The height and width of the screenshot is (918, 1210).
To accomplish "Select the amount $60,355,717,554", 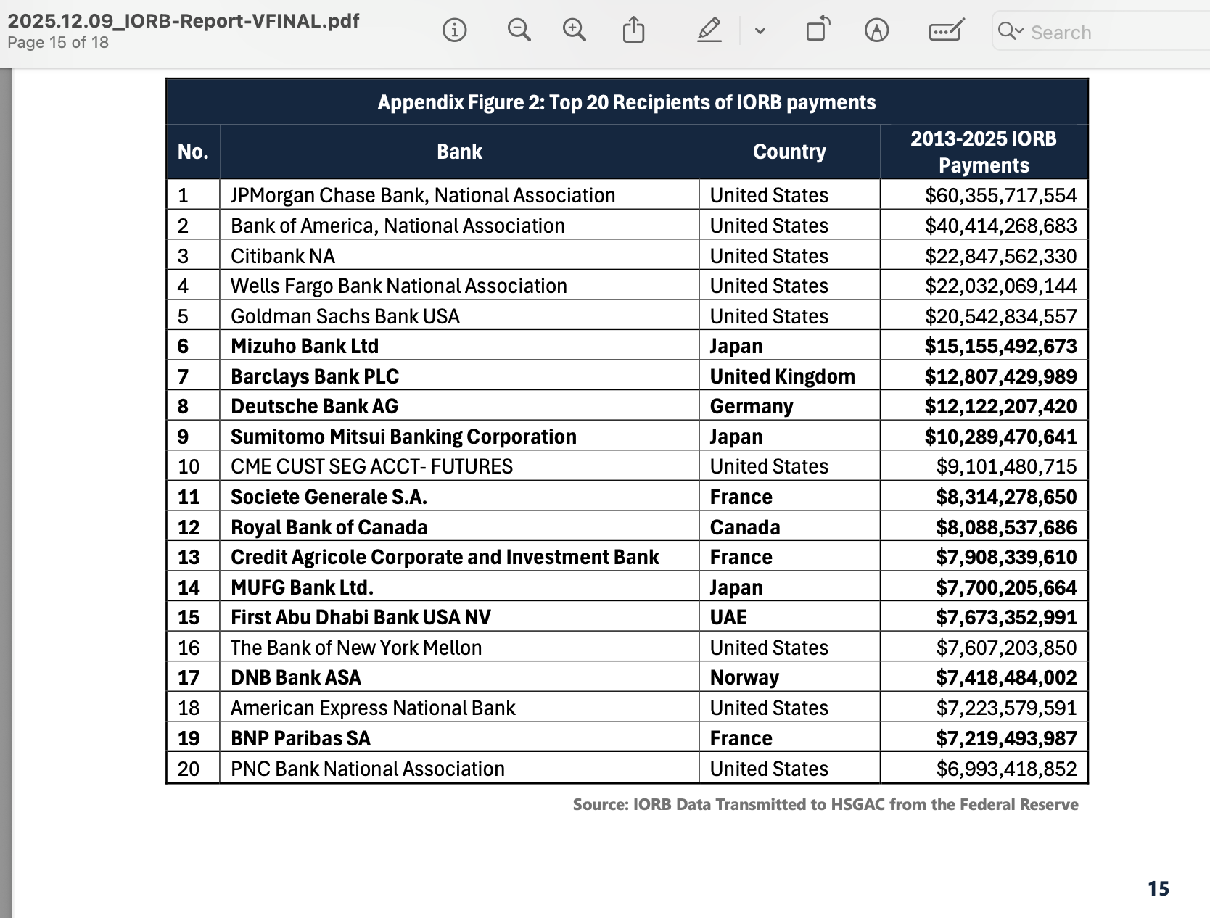I will 1001,195.
